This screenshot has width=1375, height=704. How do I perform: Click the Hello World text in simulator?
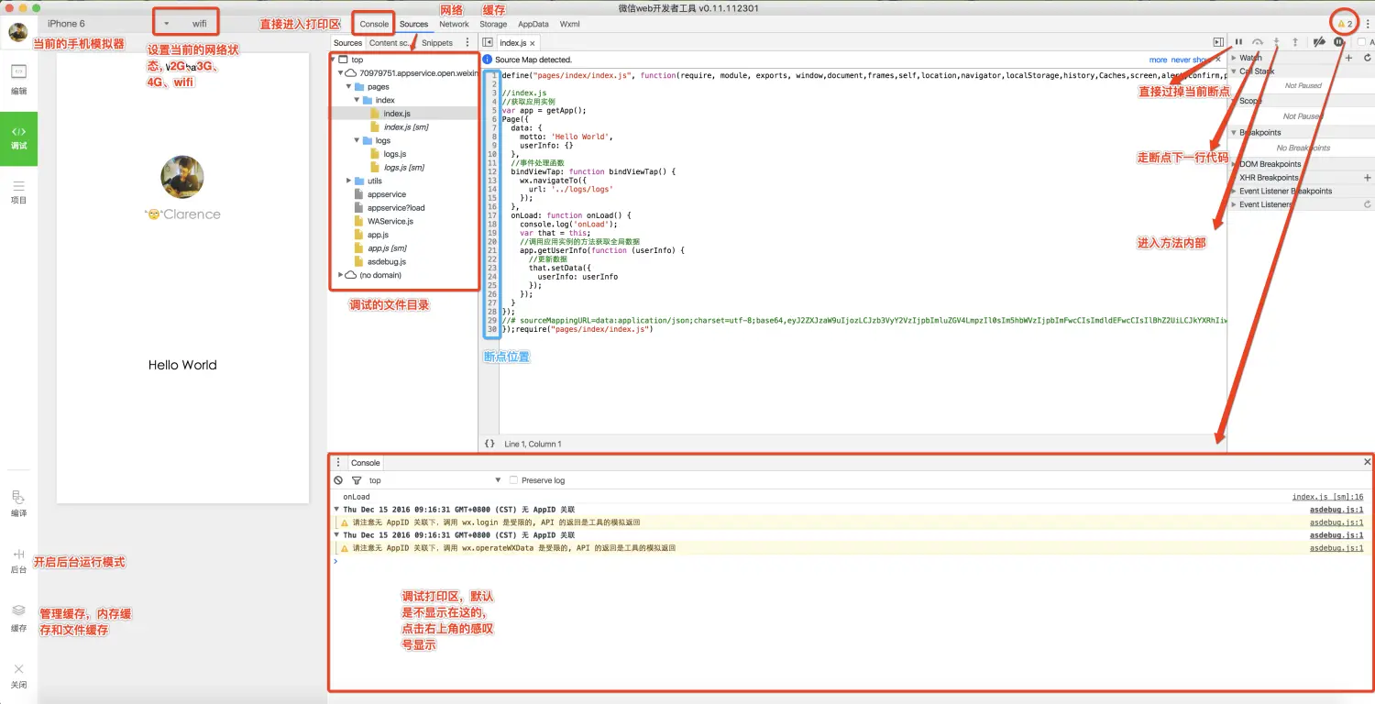[182, 365]
